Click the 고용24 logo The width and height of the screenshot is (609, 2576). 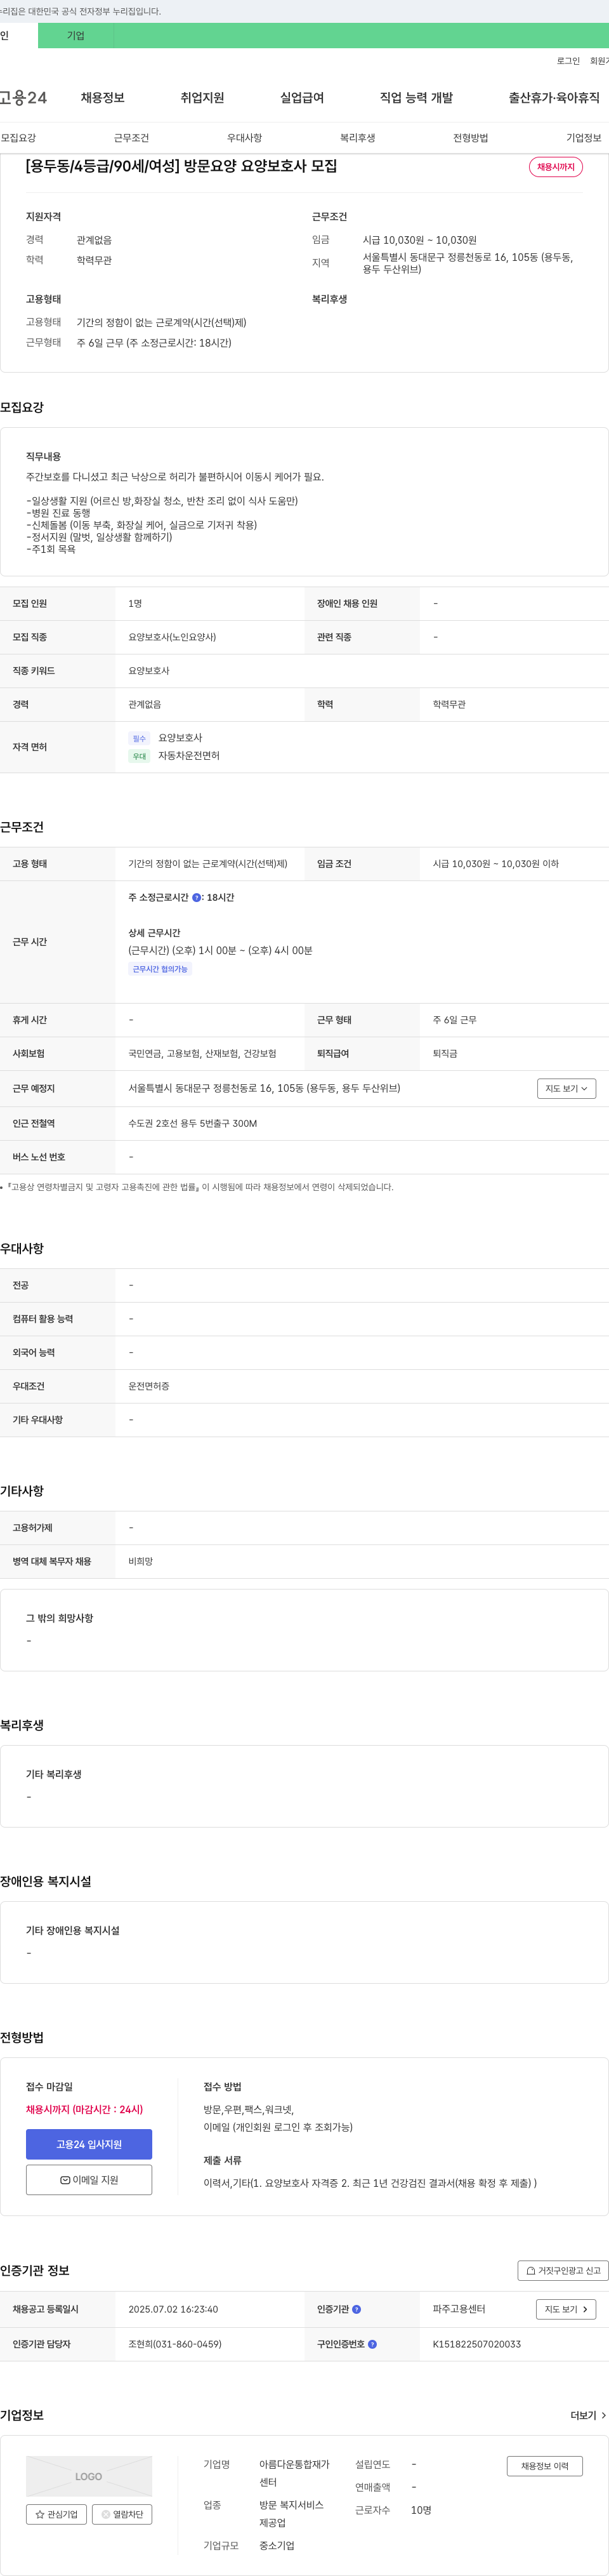tap(23, 97)
